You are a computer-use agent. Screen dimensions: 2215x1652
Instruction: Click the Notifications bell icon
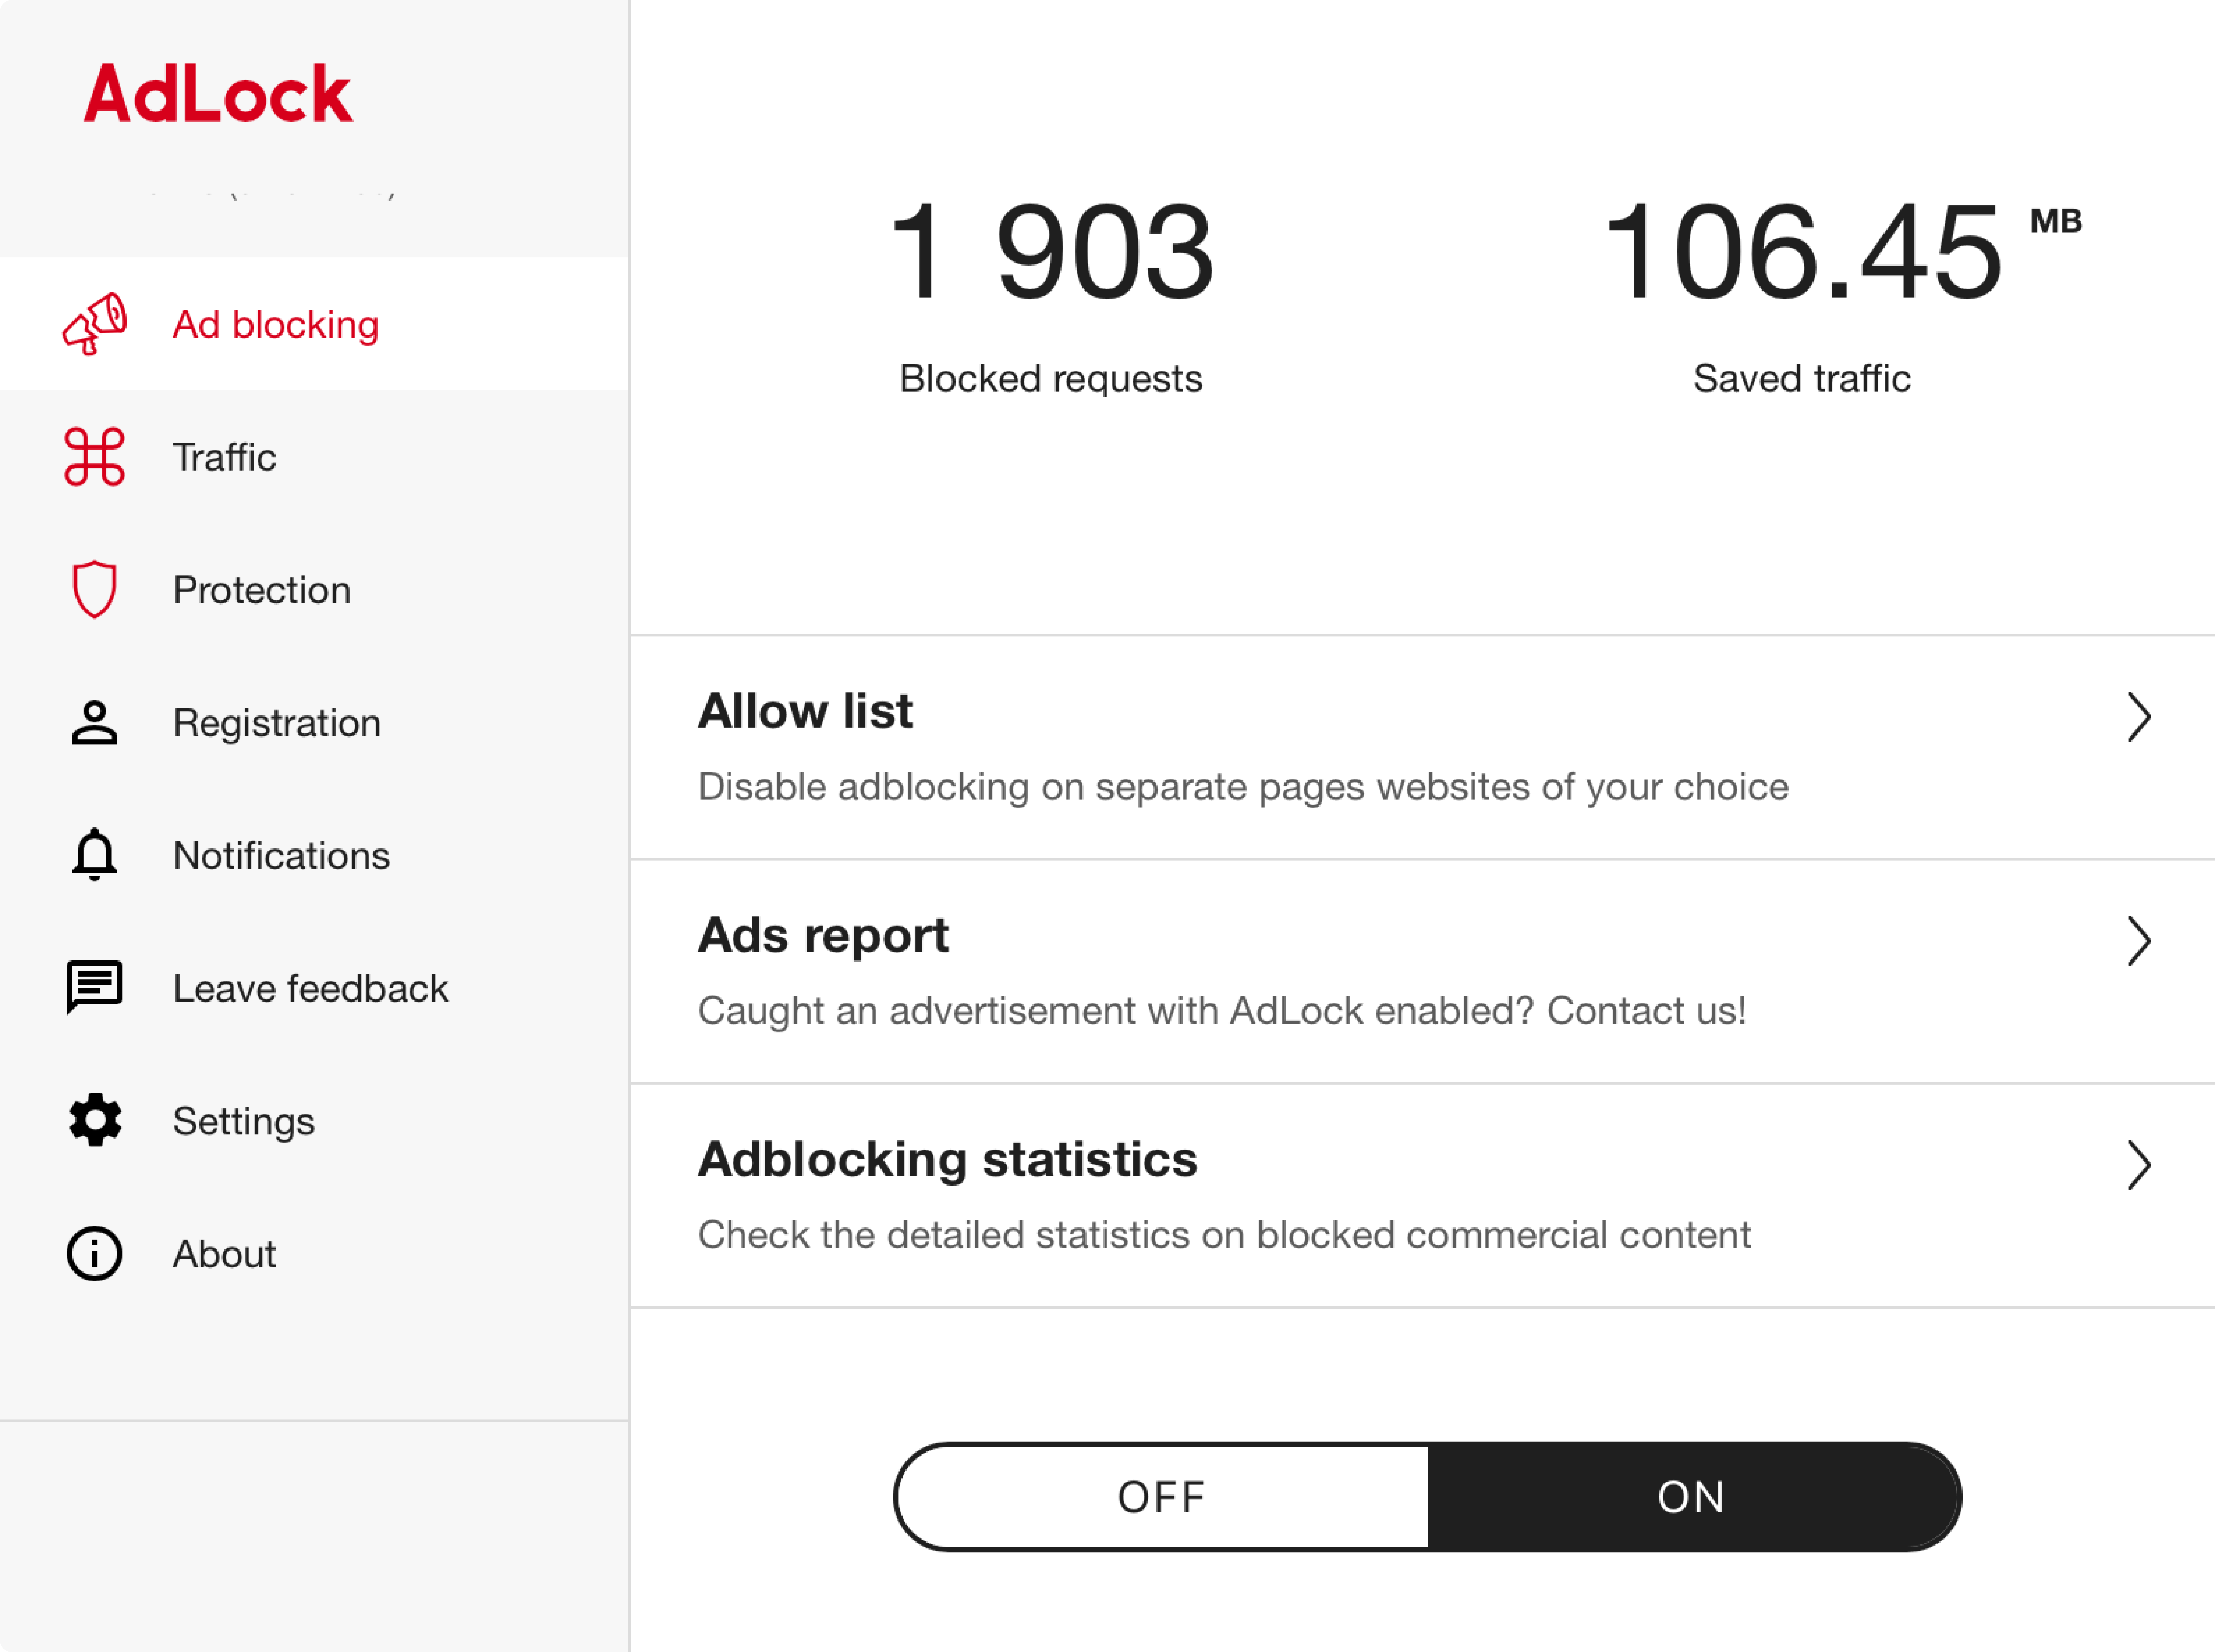[94, 854]
